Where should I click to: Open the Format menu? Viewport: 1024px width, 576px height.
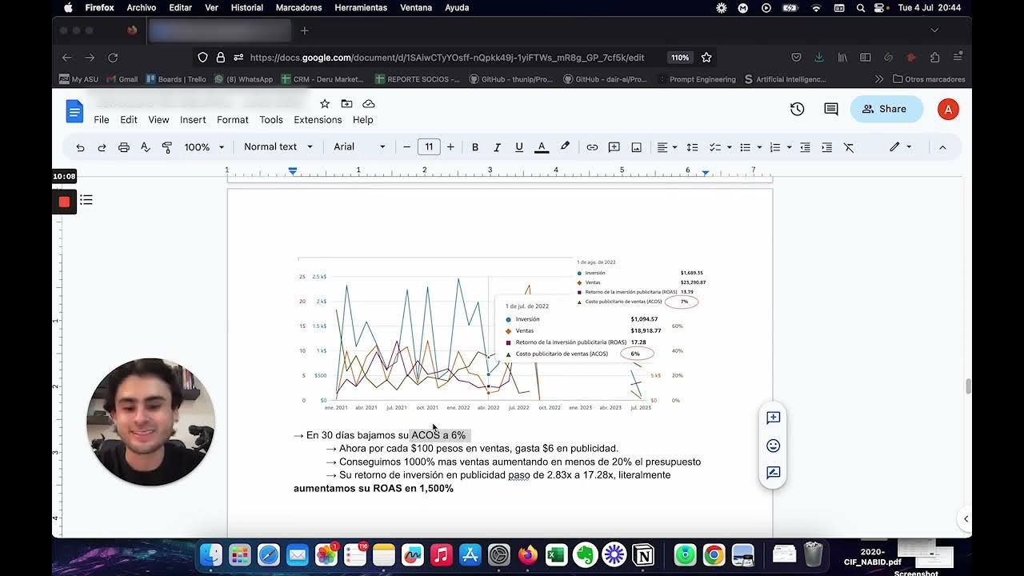pos(233,120)
